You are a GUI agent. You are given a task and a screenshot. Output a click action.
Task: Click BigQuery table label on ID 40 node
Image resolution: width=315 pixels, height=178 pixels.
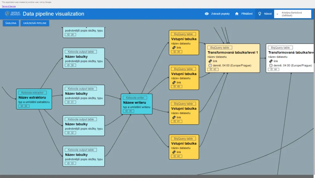click(x=183, y=69)
